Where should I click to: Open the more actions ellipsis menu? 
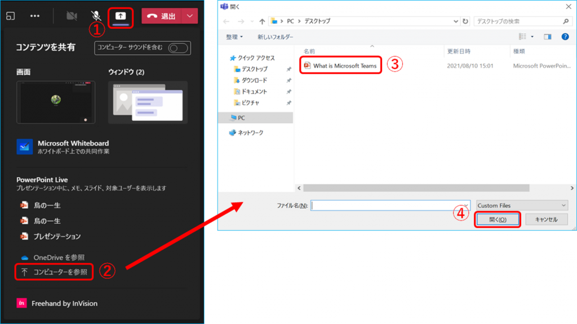[x=35, y=16]
